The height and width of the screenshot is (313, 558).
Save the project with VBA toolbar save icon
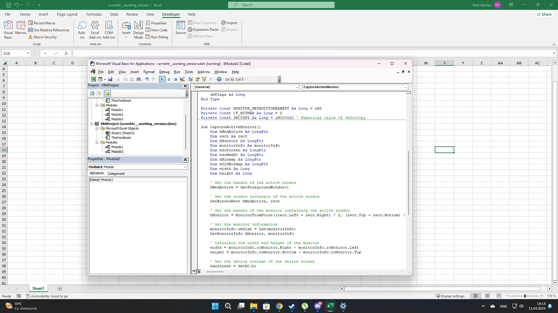click(110, 79)
